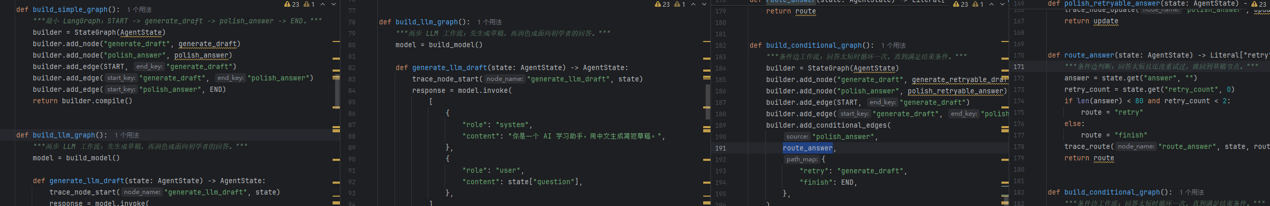
Task: Select highlighted route_answer on line 191
Action: pyautogui.click(x=808, y=148)
